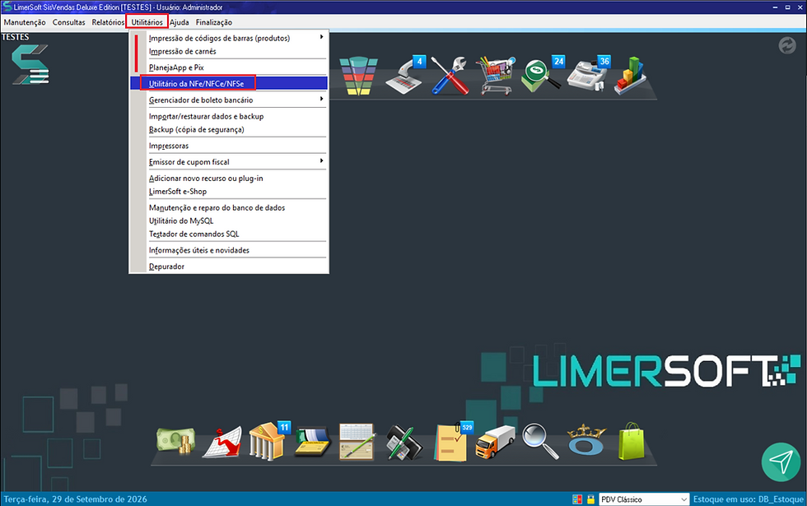The height and width of the screenshot is (506, 807).
Task: Select Utilitário da NFe/NFCe/NFSe
Action: coord(230,83)
